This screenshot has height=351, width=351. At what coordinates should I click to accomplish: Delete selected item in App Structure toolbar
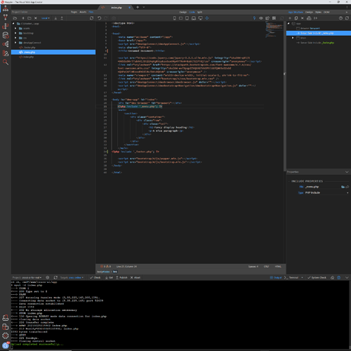303,18
